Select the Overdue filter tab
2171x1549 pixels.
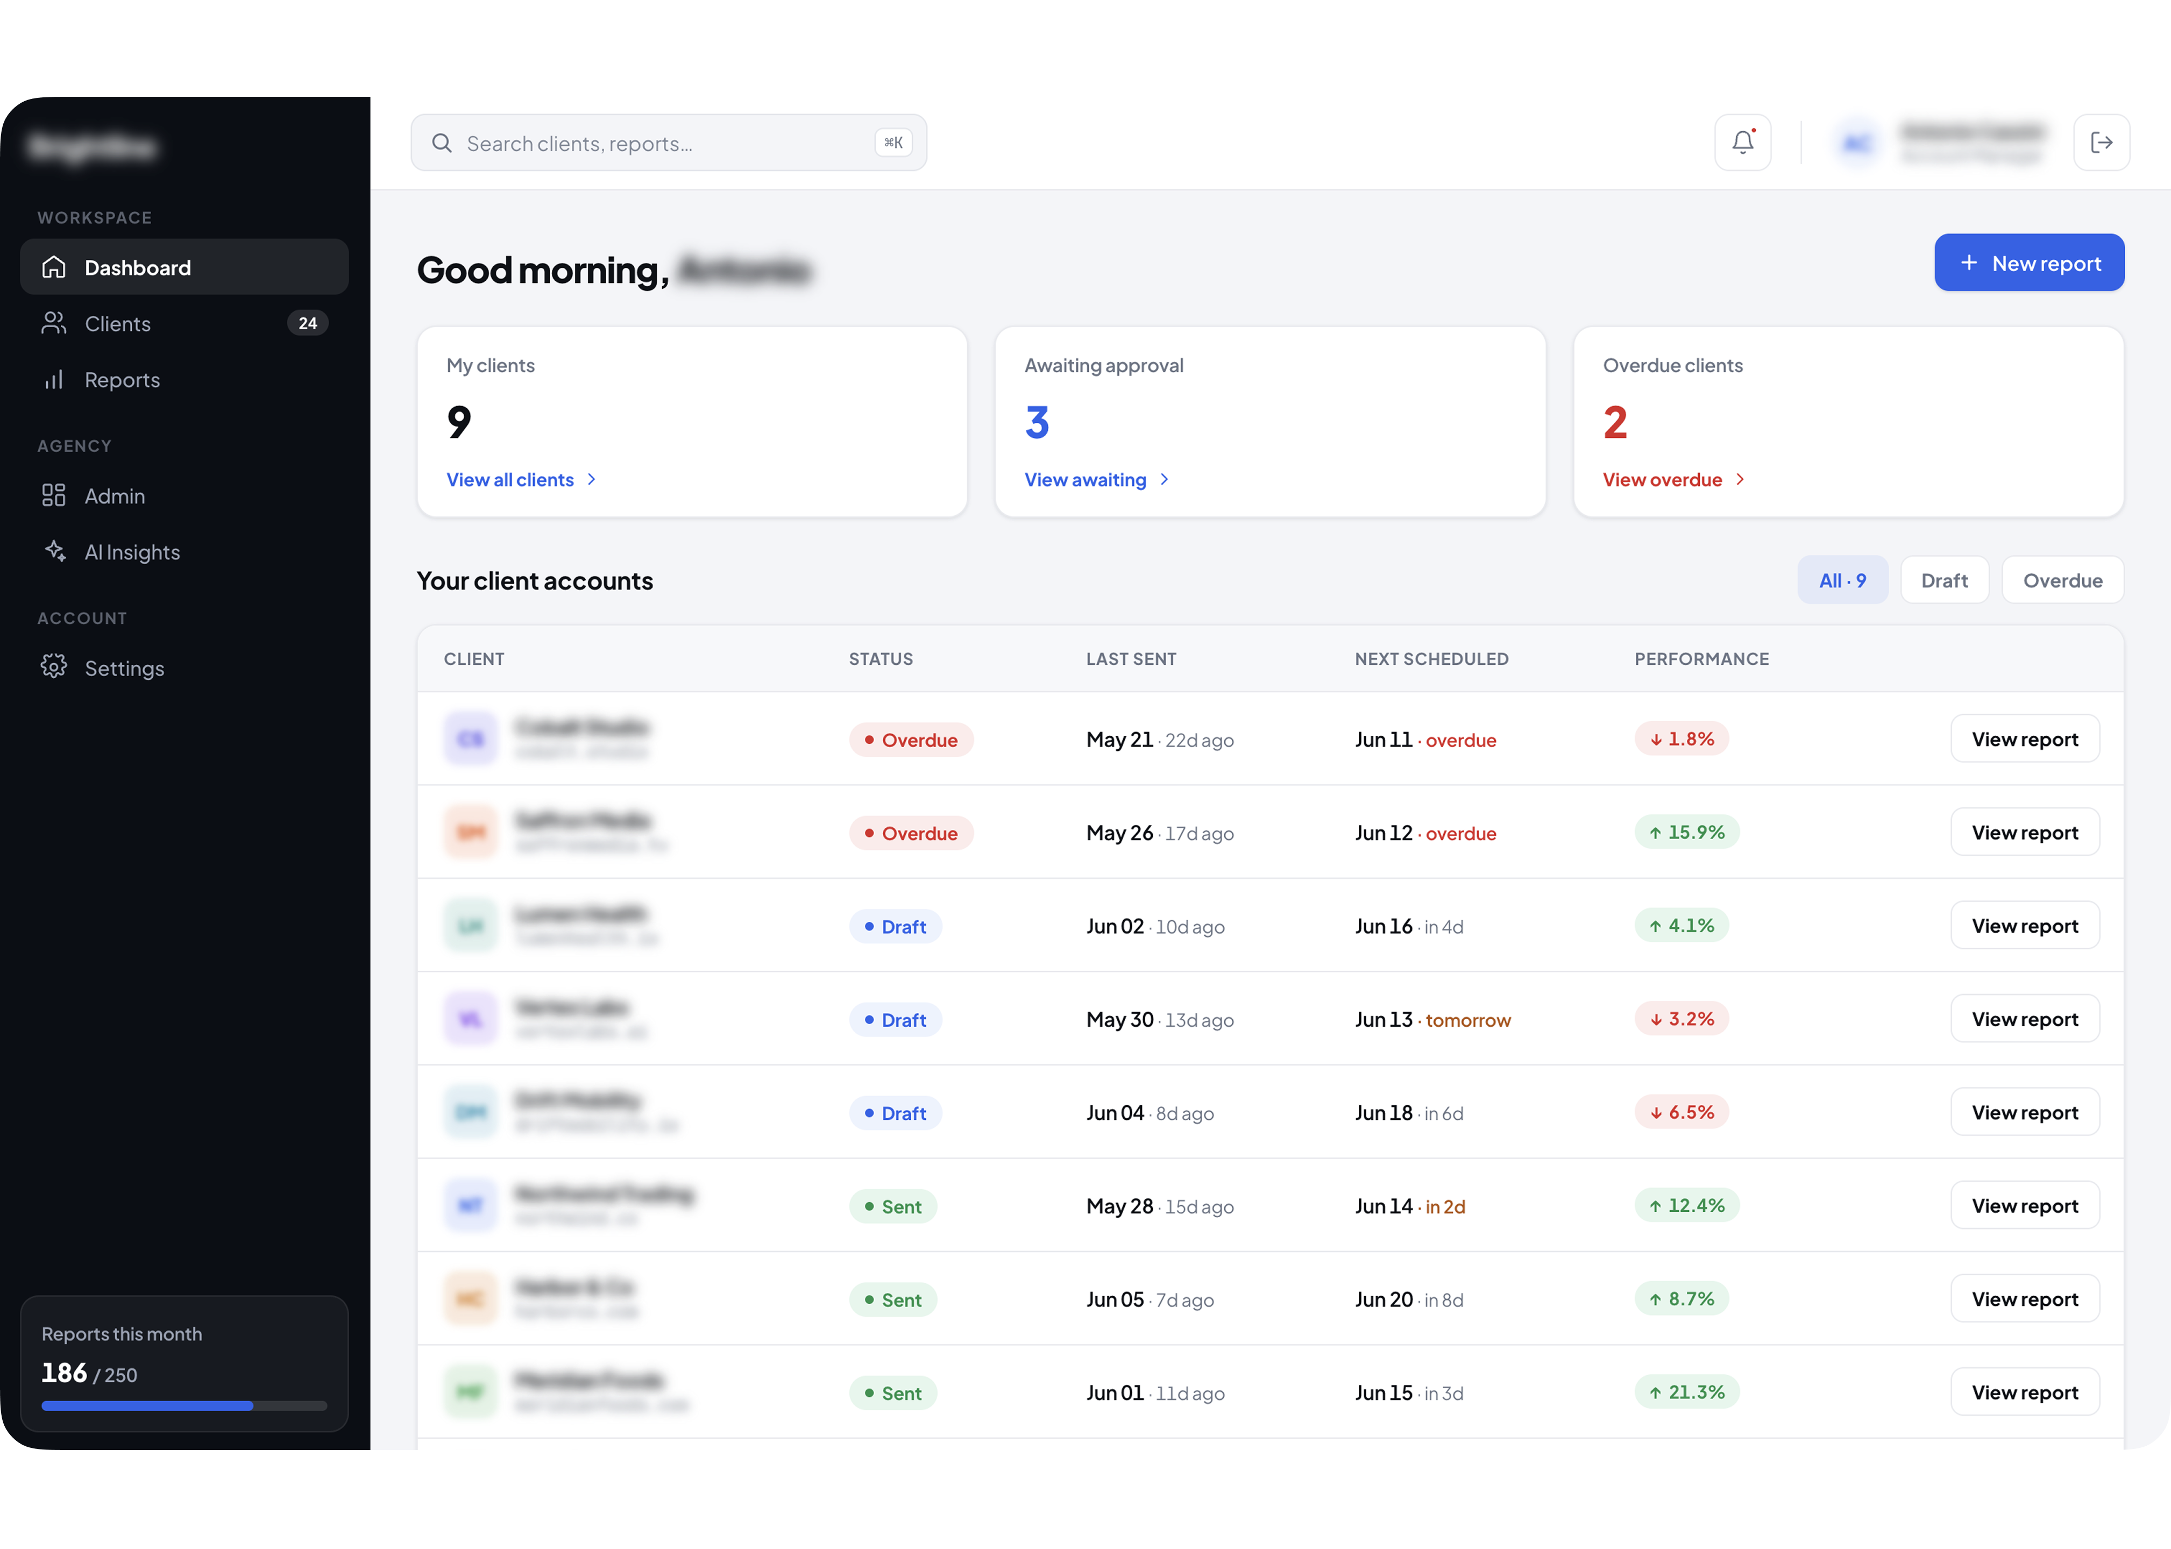[2062, 580]
